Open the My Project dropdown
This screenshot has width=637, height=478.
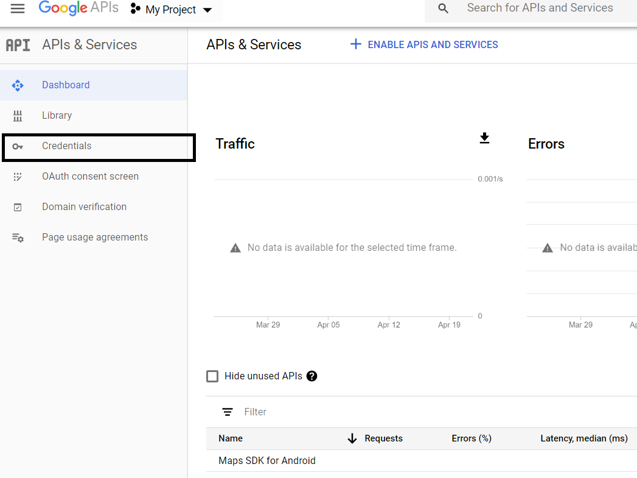coord(175,10)
